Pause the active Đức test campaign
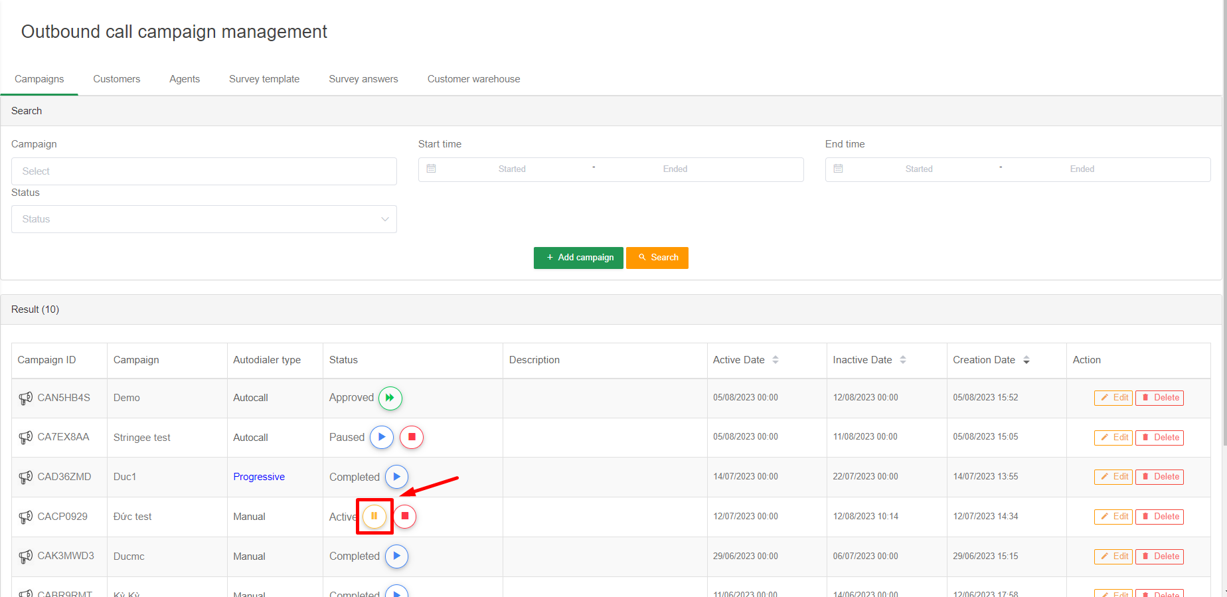The image size is (1227, 597). click(374, 516)
